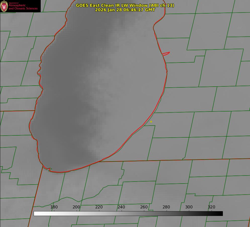Image resolution: width=250 pixels, height=227 pixels.
Task: Click the white left end of colorbar
Action: (x=36, y=213)
